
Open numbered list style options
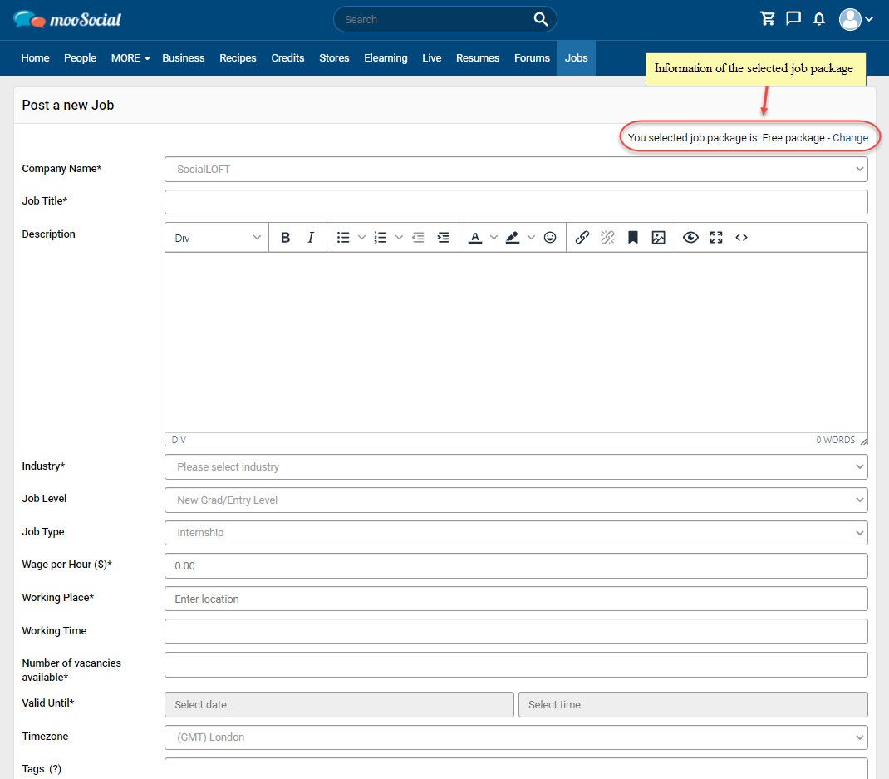pyautogui.click(x=399, y=238)
